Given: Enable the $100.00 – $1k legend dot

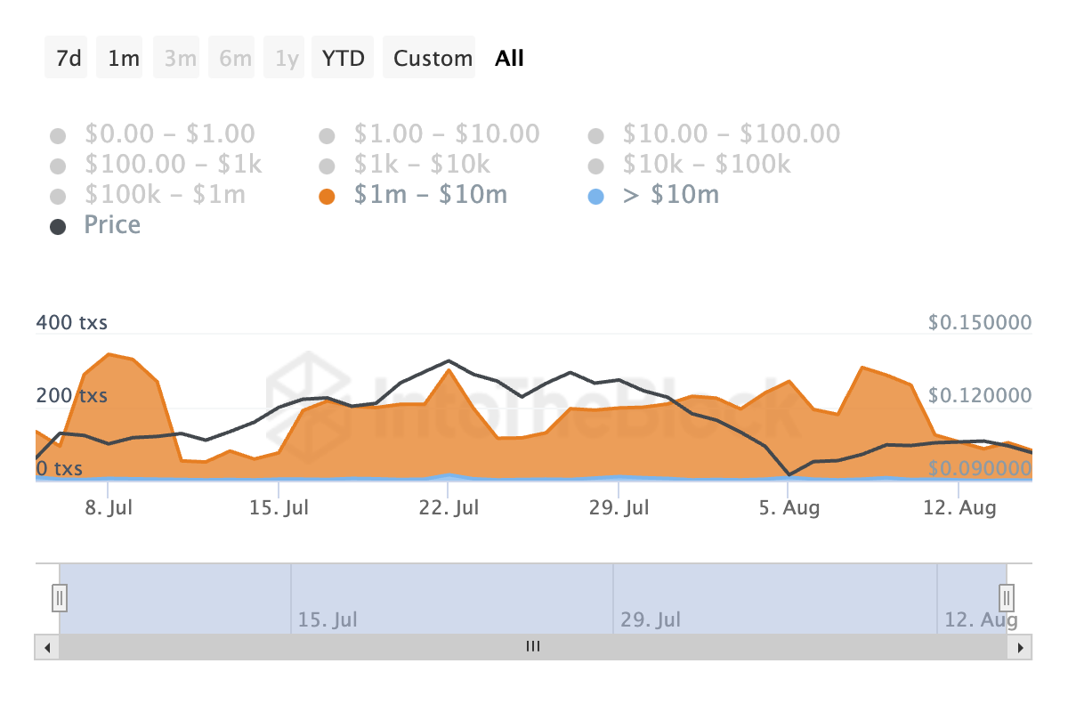Looking at the screenshot, I should click(58, 166).
